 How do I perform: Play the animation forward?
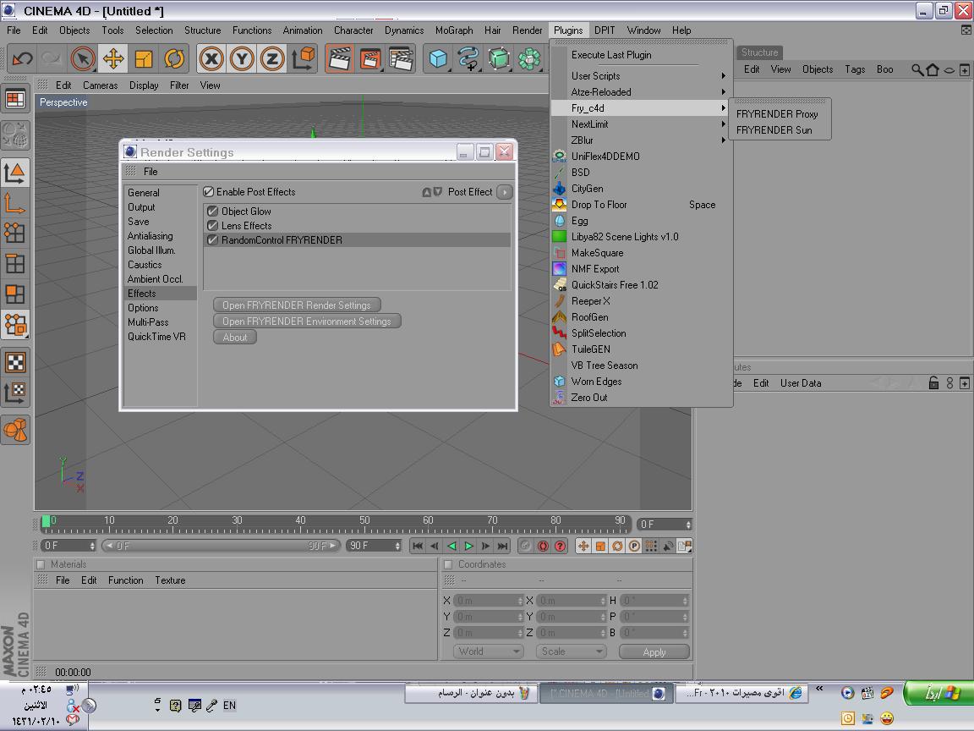point(469,546)
